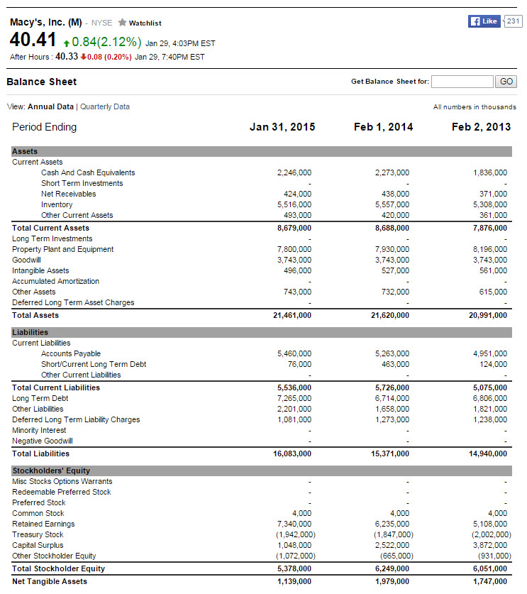Click the Total Assets row label
The height and width of the screenshot is (594, 527).
(x=35, y=315)
